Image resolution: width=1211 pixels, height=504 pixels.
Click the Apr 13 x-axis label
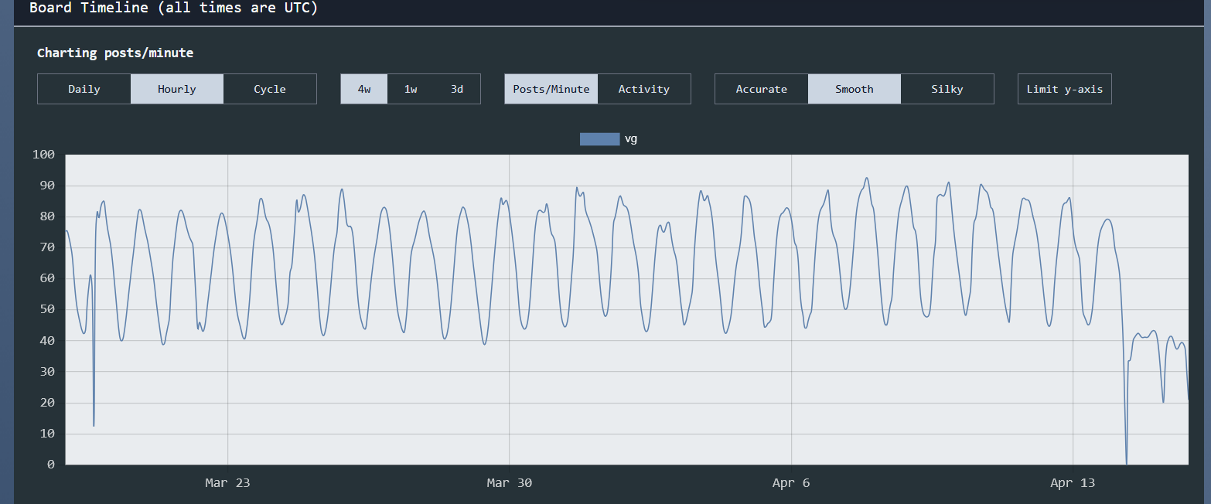tap(1073, 483)
